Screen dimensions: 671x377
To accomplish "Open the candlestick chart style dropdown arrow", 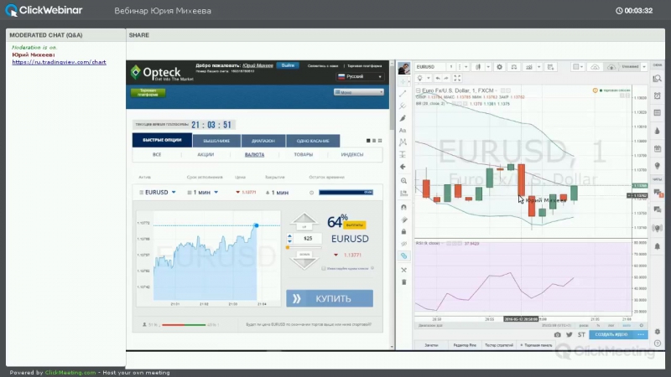I will click(488, 67).
